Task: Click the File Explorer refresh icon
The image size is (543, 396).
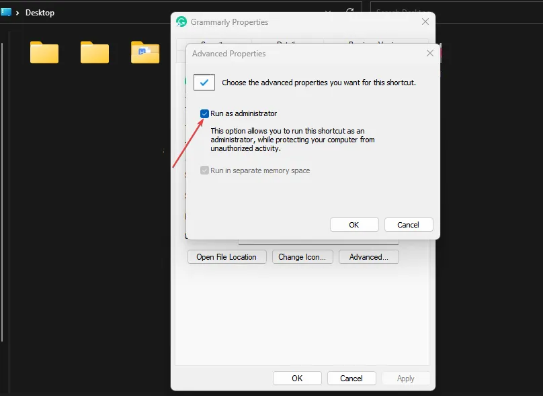Action: pos(350,11)
